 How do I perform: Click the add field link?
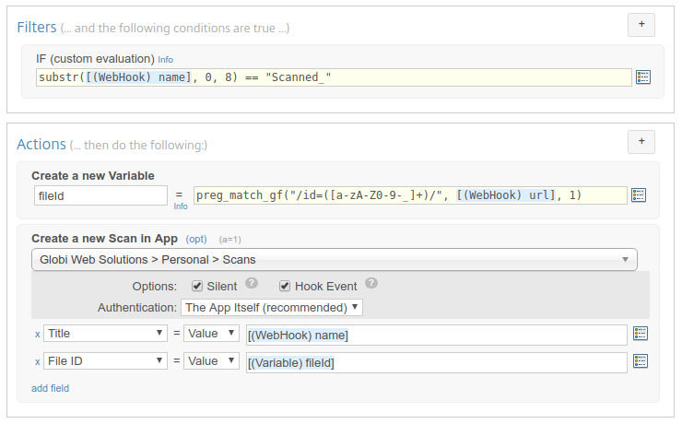coord(50,388)
